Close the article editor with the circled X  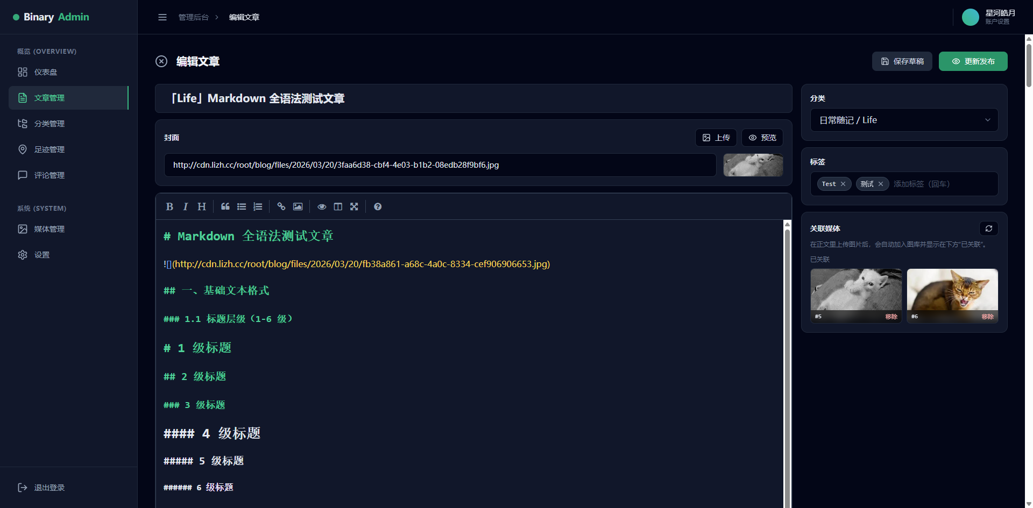161,61
